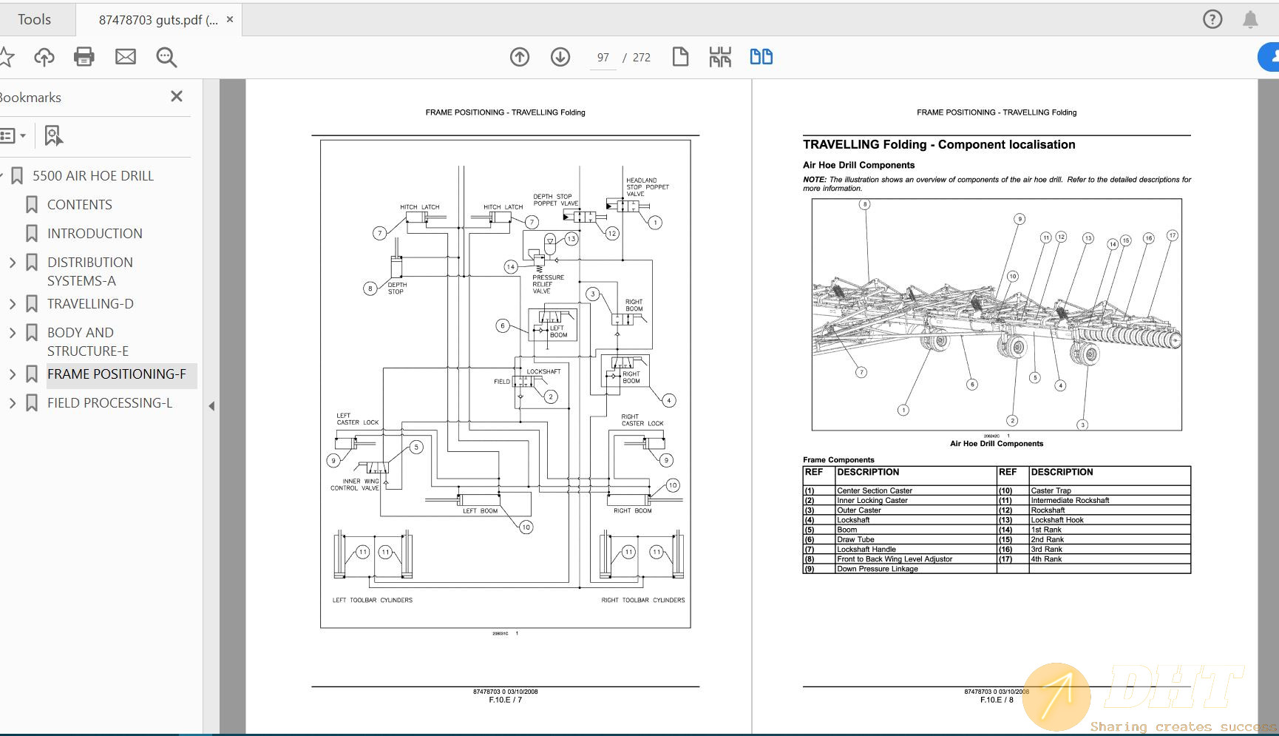The image size is (1279, 736).
Task: Click the page number field showing 97
Action: tap(603, 57)
